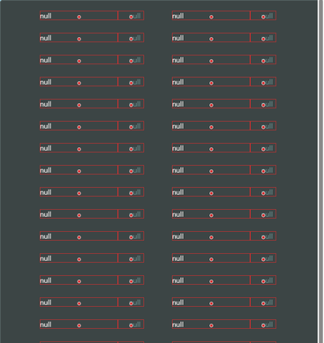Click narrow null box in sixth row, left column
The width and height of the screenshot is (324, 343).
[x=131, y=126]
